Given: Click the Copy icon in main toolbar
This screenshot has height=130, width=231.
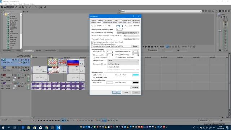Looking at the screenshot, I should click(23, 7).
